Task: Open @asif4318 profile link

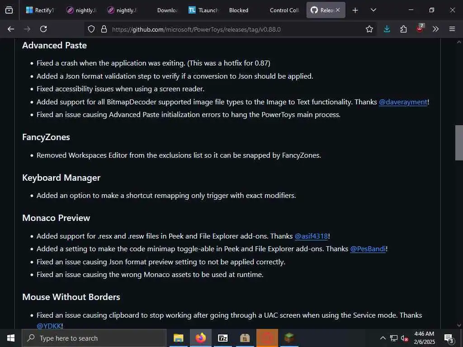Action: [x=312, y=236]
